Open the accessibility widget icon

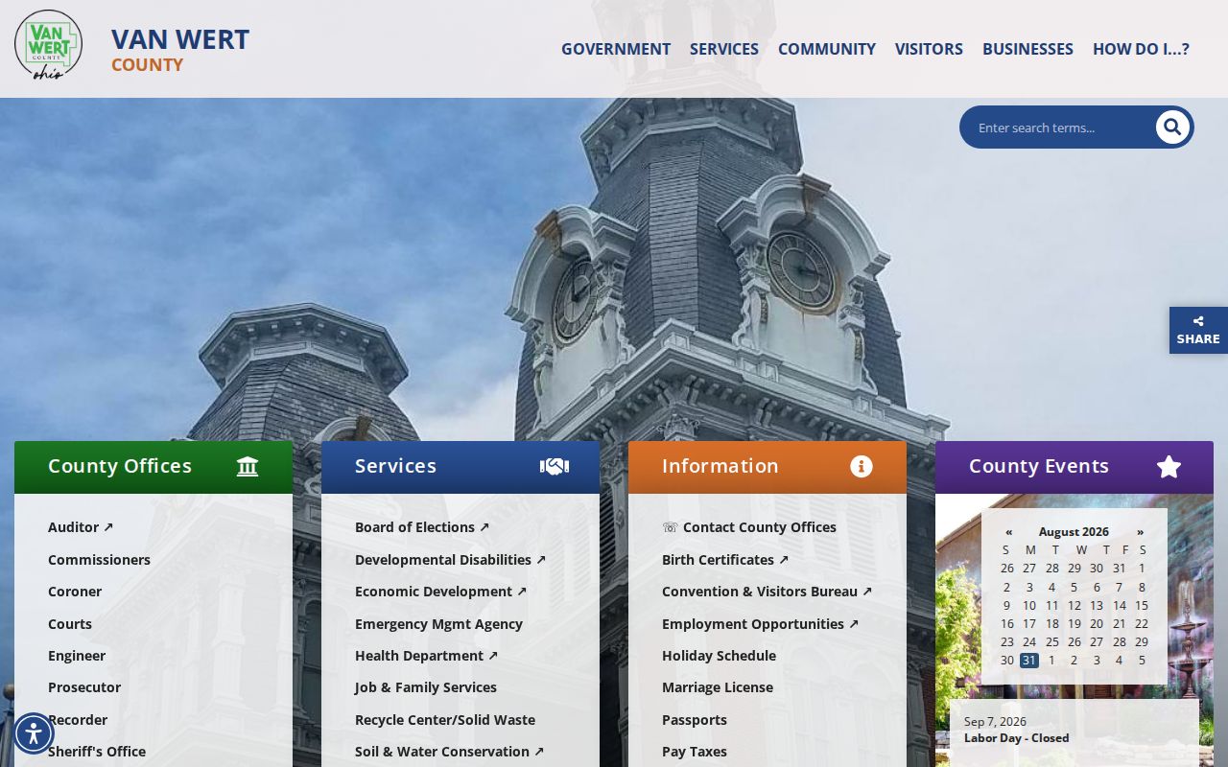[34, 733]
